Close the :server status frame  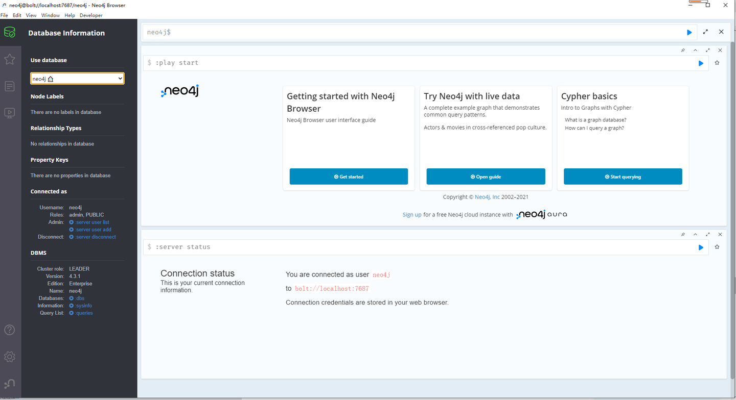pyautogui.click(x=720, y=234)
